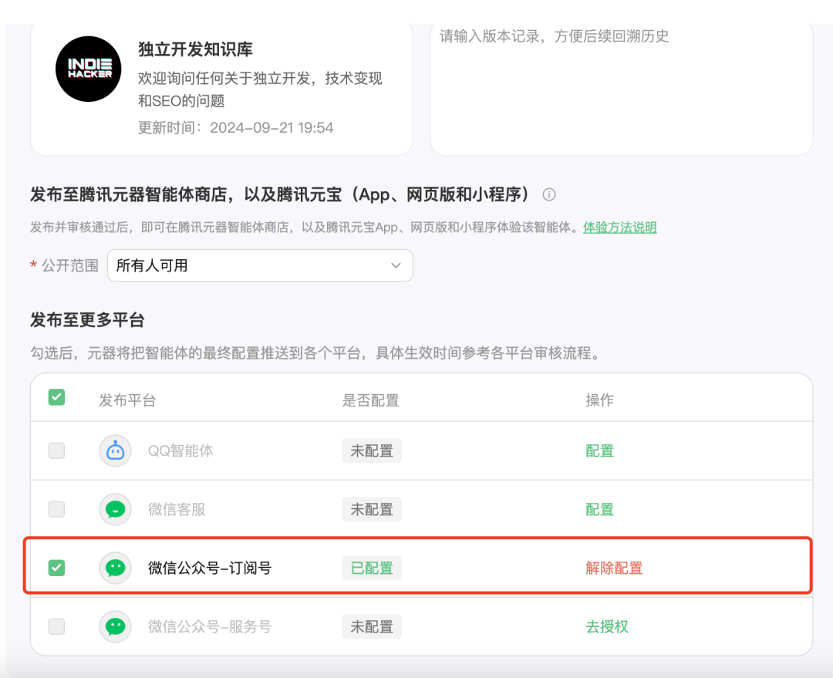Click 去授权 for 微信公众号-服务号
833x678 pixels.
pyautogui.click(x=607, y=626)
